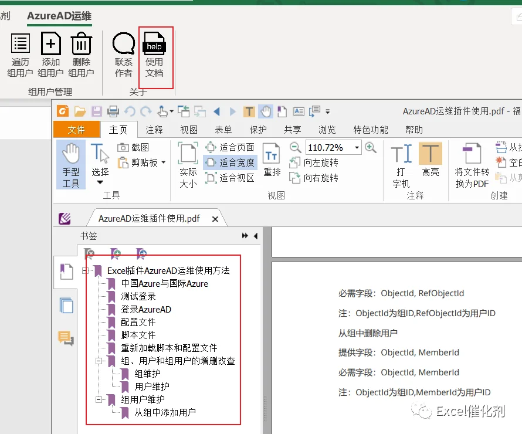
Task: Collapse the 组用户维护 bookmark node
Action: [99, 399]
